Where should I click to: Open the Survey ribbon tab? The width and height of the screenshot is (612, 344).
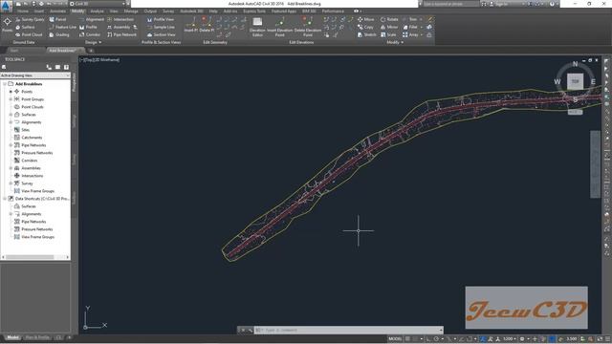(x=168, y=11)
